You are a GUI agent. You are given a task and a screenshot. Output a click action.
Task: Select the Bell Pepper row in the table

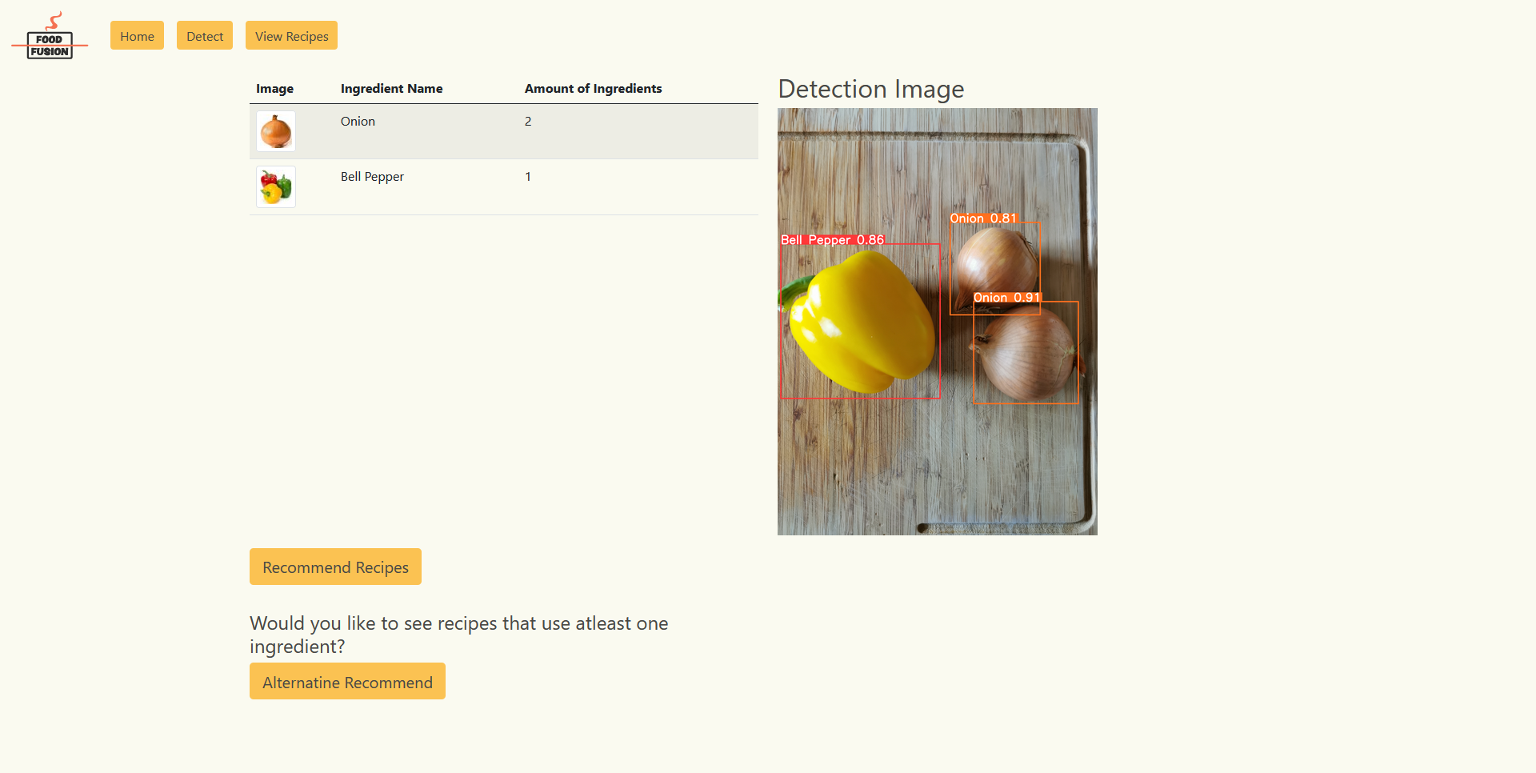pyautogui.click(x=504, y=186)
